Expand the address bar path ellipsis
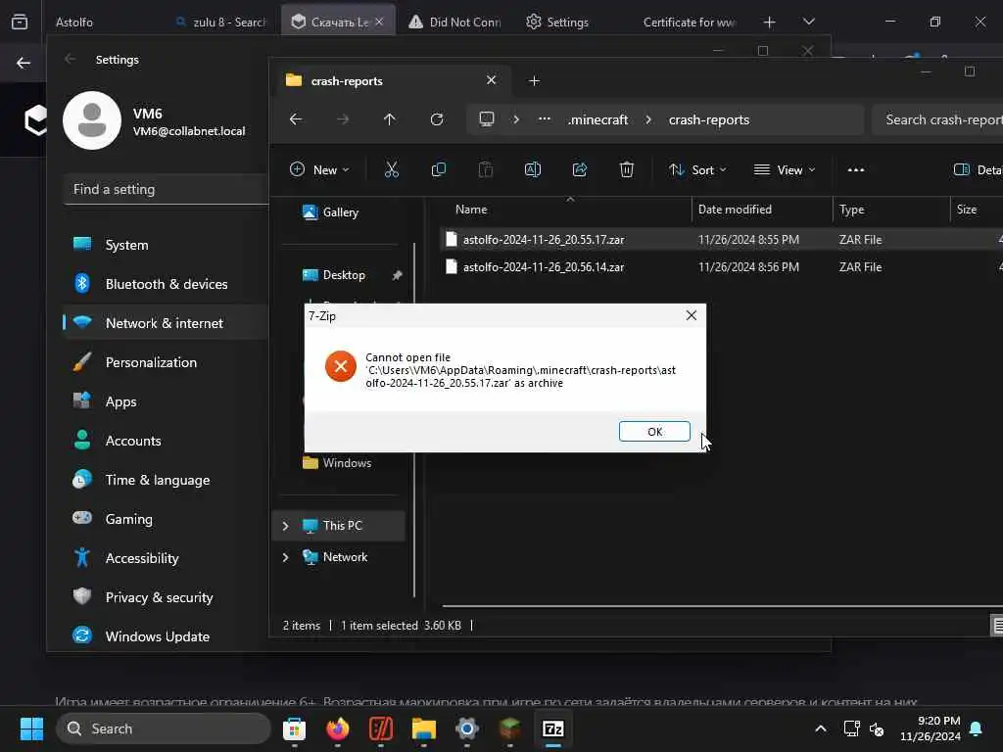 (x=545, y=119)
